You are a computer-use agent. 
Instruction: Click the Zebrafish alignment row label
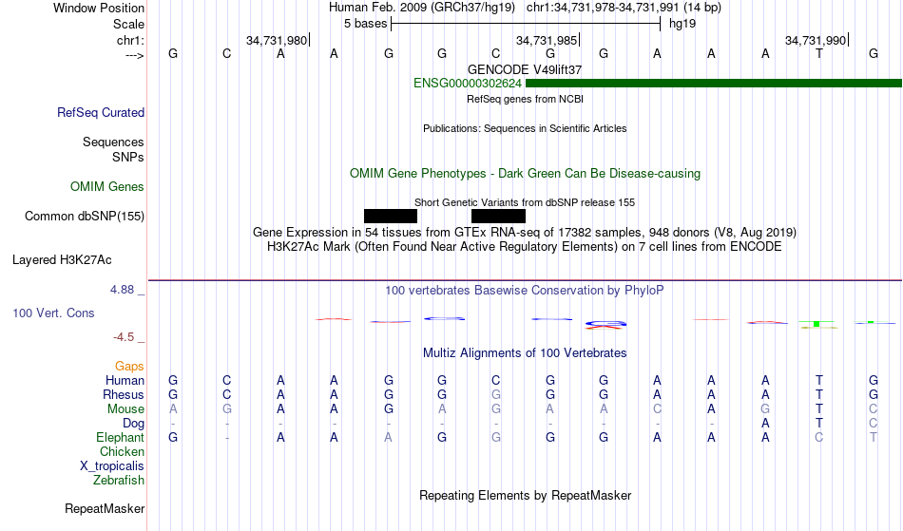(119, 481)
